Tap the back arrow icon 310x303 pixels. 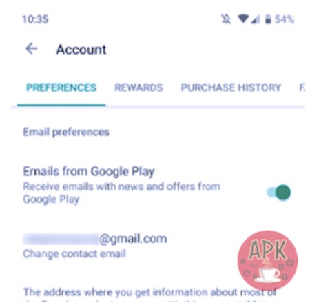tap(32, 49)
